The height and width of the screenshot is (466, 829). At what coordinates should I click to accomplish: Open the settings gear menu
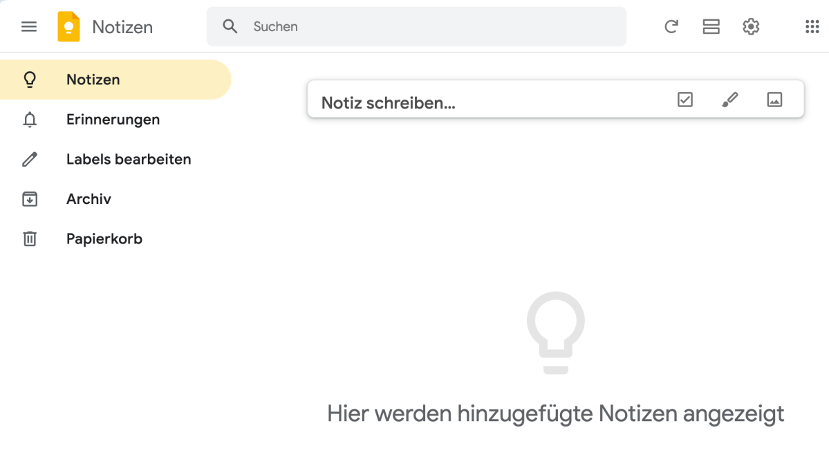(x=751, y=26)
